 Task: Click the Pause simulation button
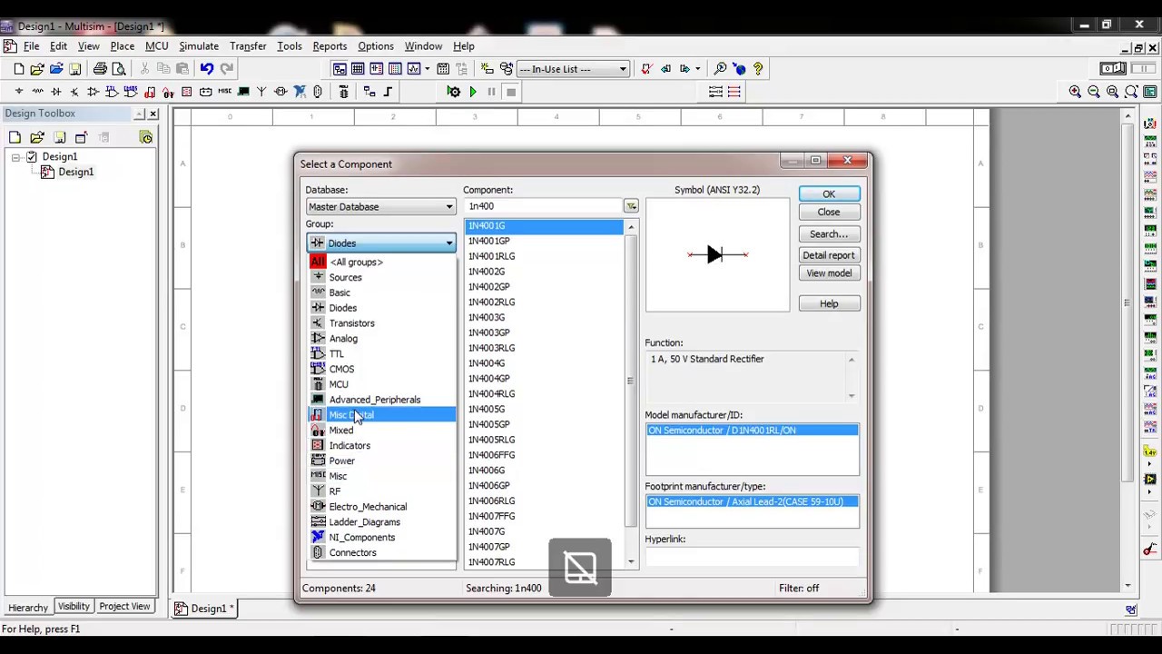click(491, 92)
